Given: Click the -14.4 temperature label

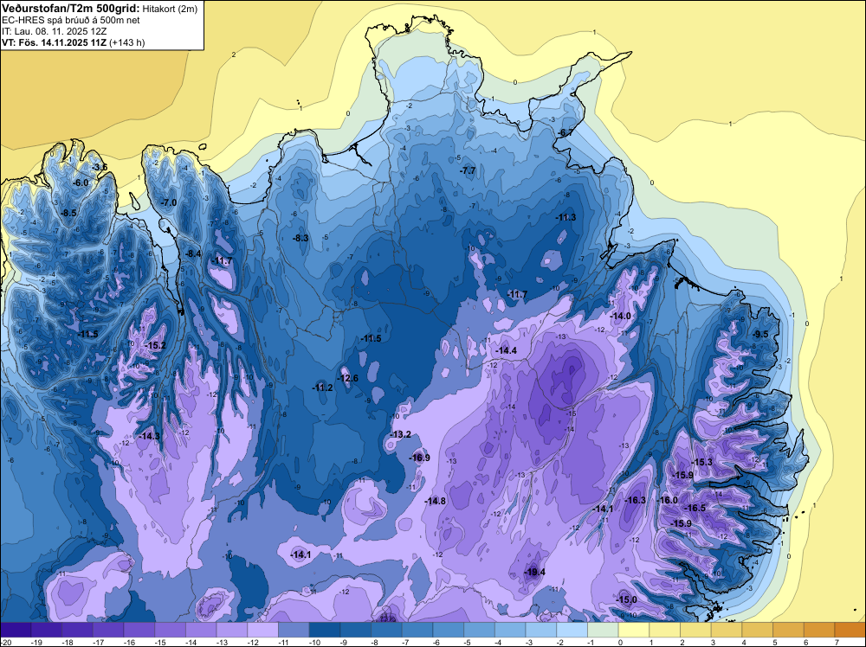Looking at the screenshot, I should point(506,351).
